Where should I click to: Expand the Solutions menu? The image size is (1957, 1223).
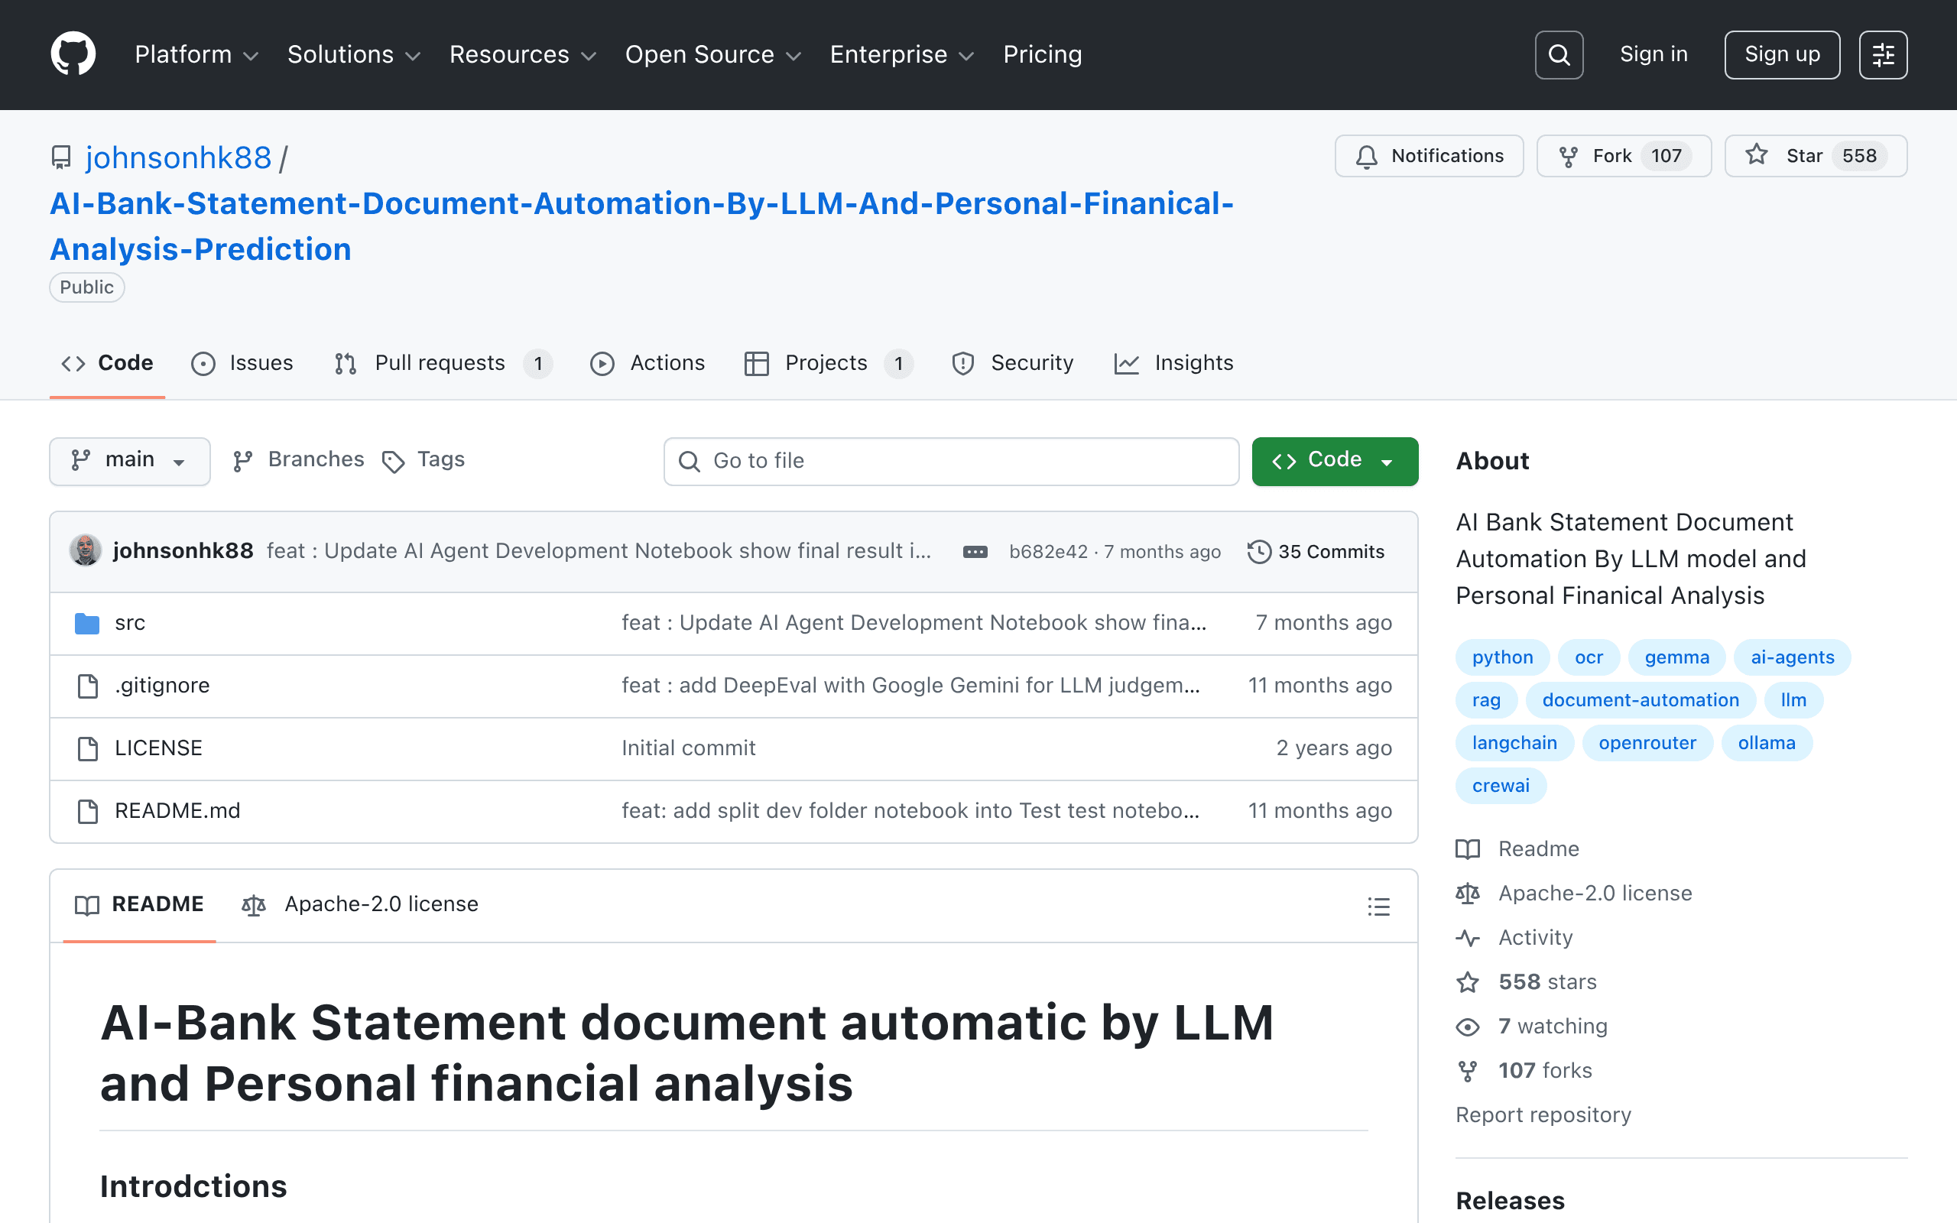coord(354,55)
